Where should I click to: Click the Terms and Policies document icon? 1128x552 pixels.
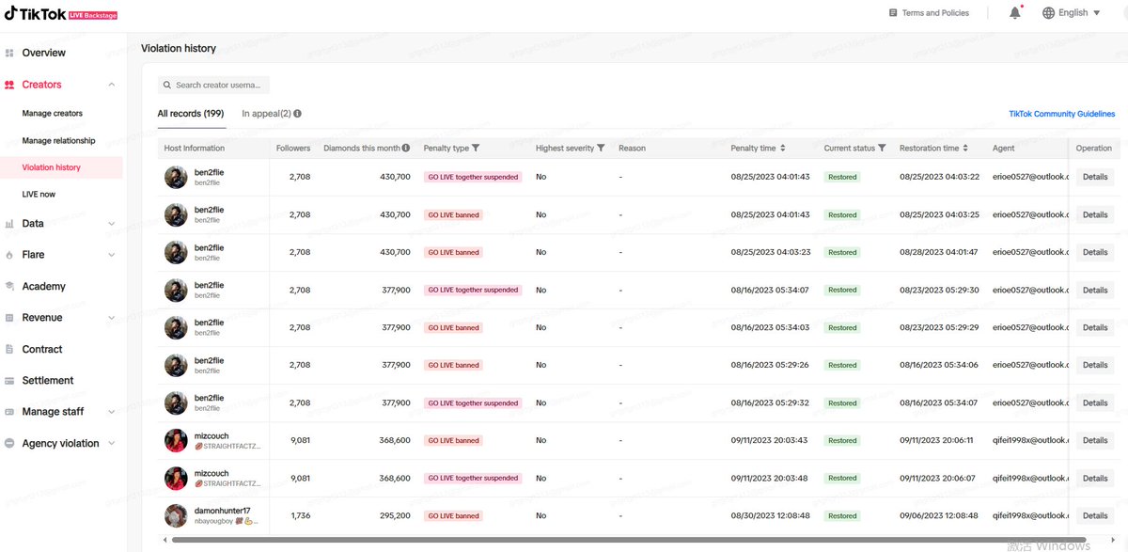[893, 13]
